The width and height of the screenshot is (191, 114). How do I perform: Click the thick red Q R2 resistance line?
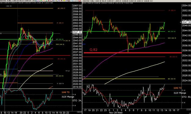tap(133, 53)
